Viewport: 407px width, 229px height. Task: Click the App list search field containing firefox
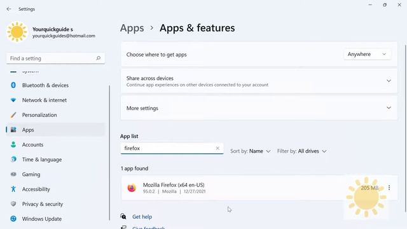[x=172, y=148]
